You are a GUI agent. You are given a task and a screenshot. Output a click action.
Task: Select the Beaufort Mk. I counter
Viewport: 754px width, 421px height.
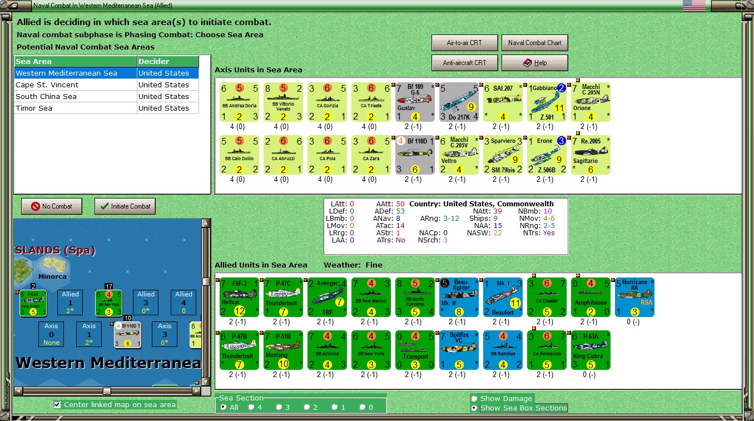click(x=503, y=298)
